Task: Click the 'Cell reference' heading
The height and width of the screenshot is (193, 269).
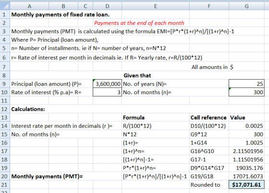Action: 208,118
